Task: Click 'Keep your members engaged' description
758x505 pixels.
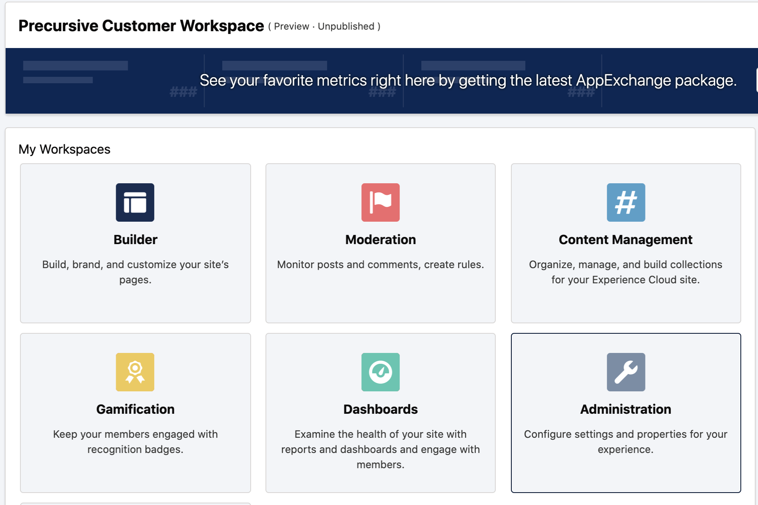Action: (x=135, y=442)
